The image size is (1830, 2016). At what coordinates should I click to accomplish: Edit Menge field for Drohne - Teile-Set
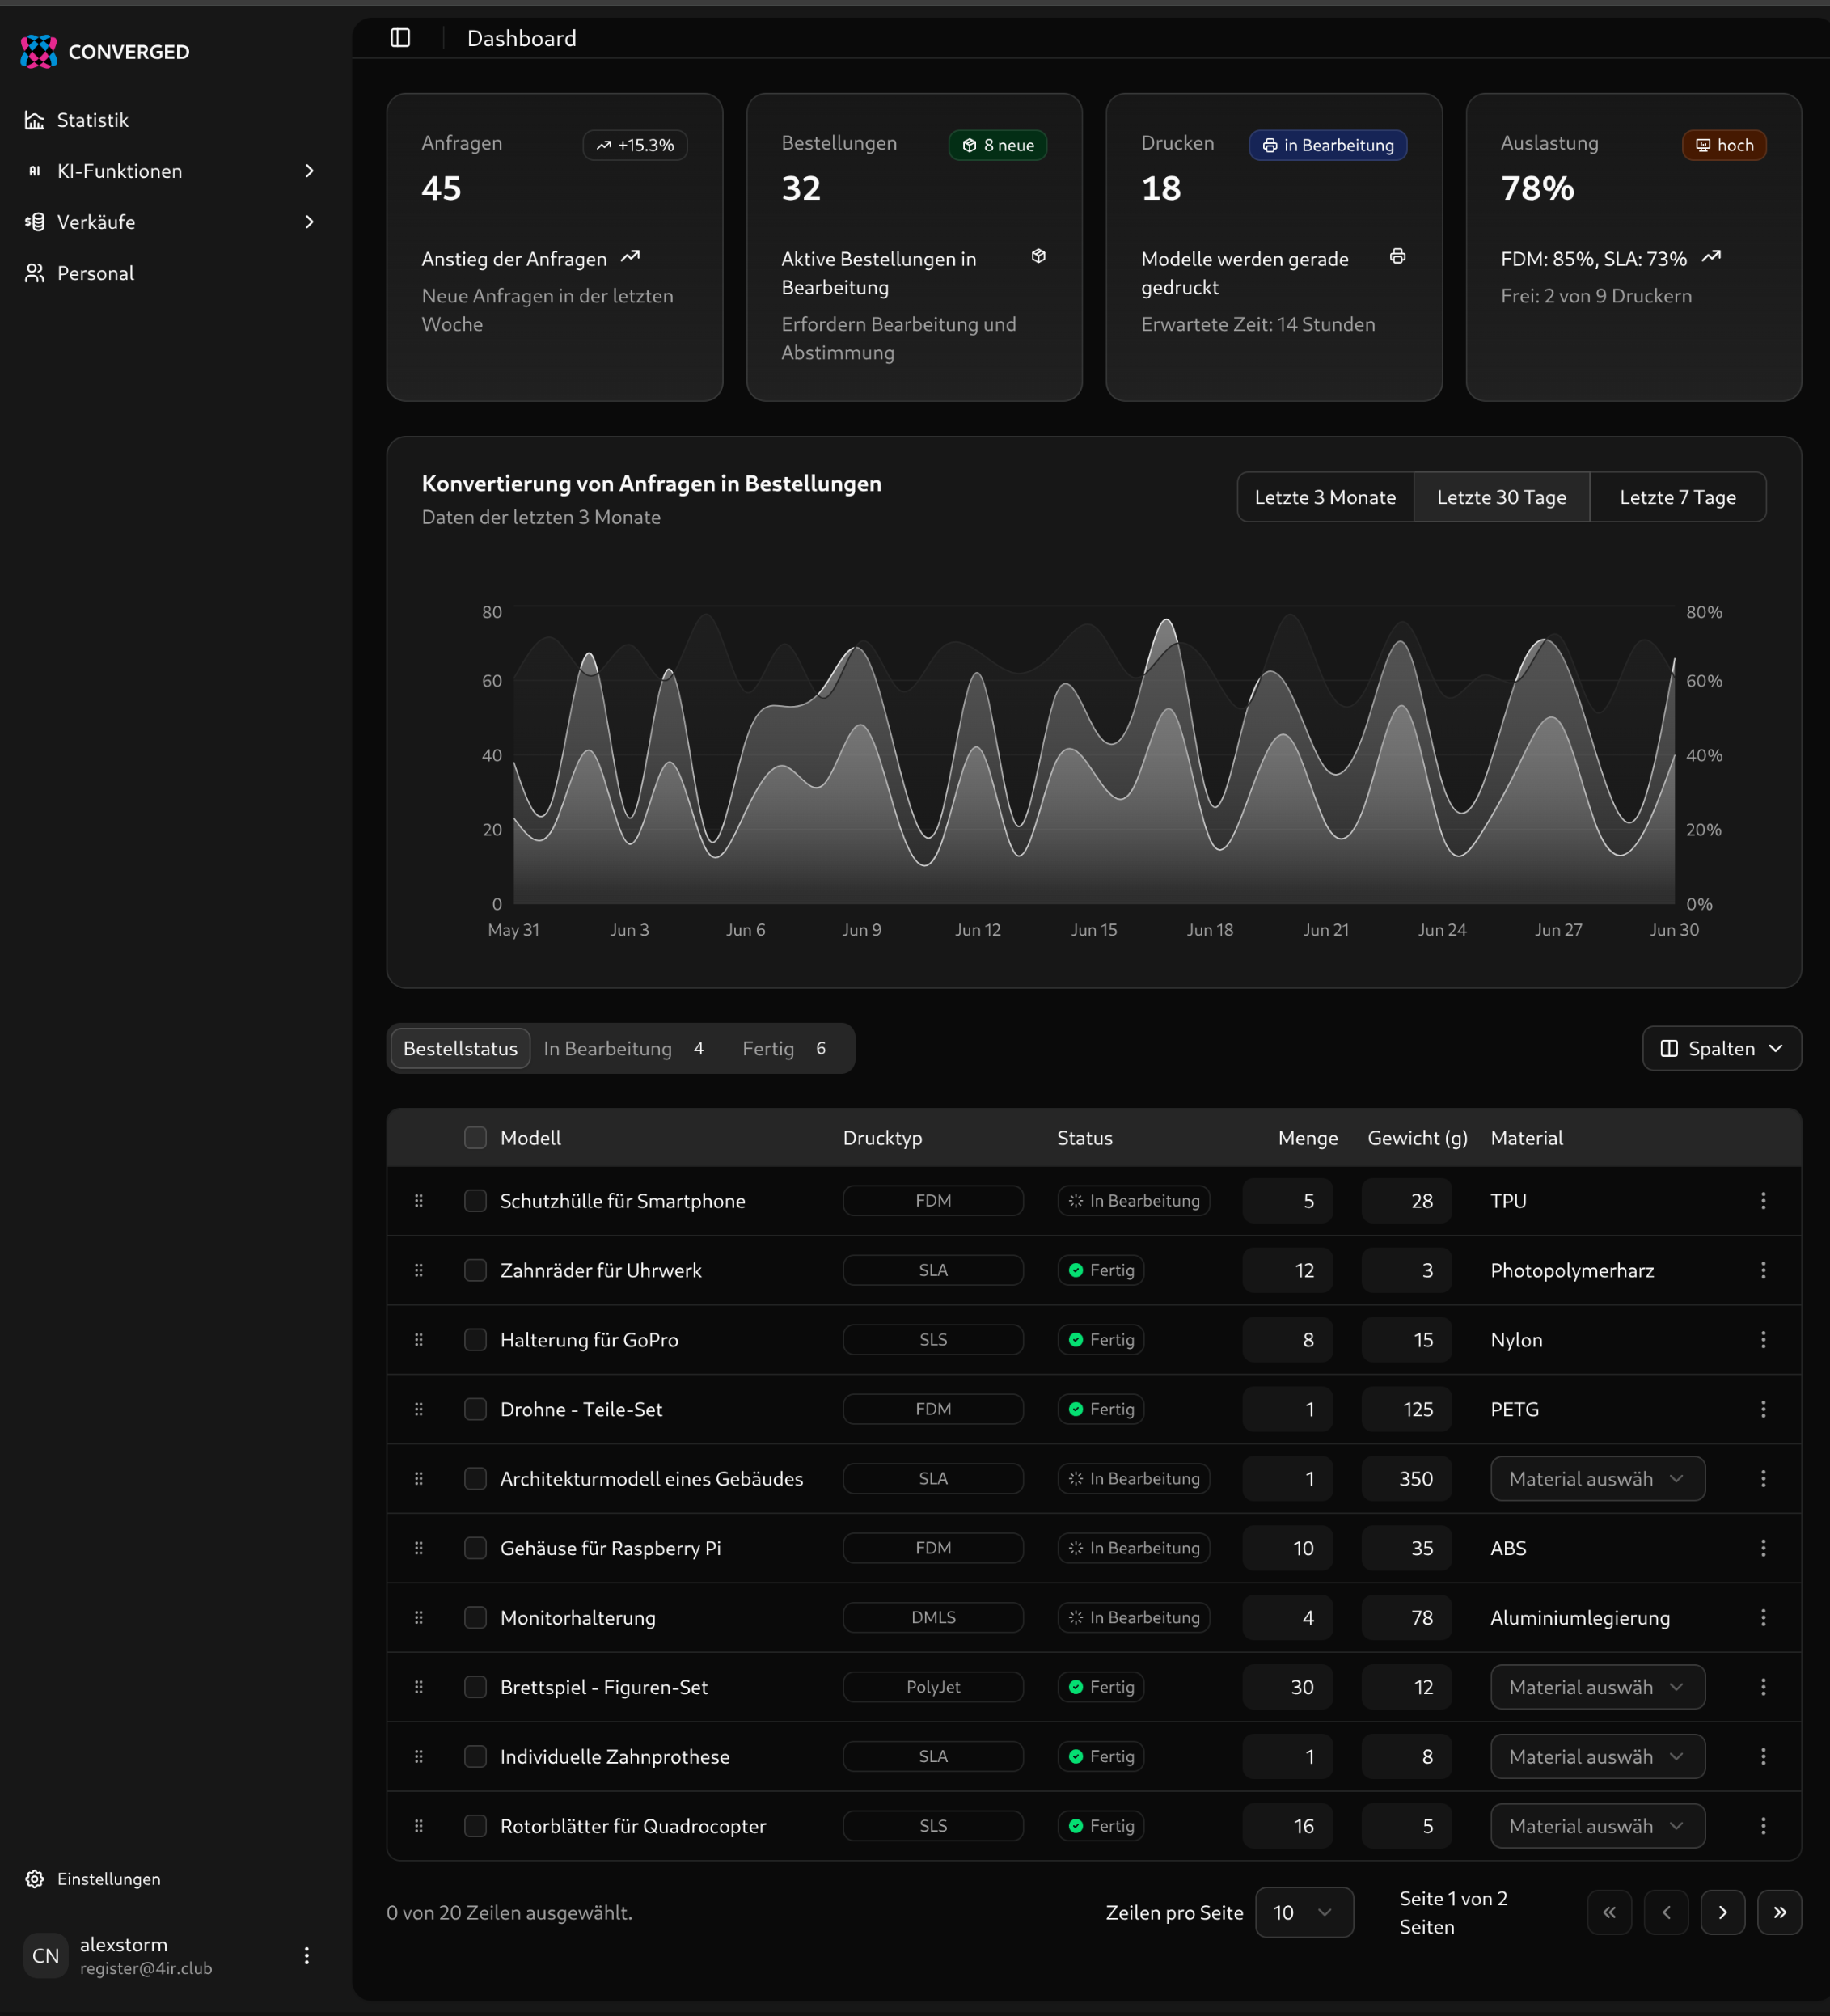click(x=1287, y=1409)
